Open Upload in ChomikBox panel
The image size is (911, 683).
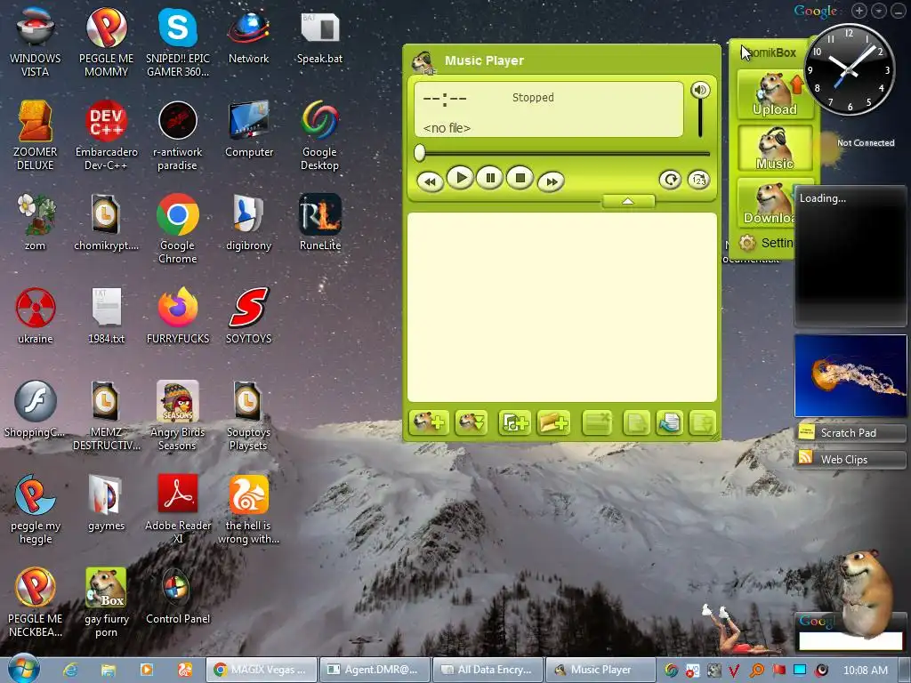tap(775, 94)
